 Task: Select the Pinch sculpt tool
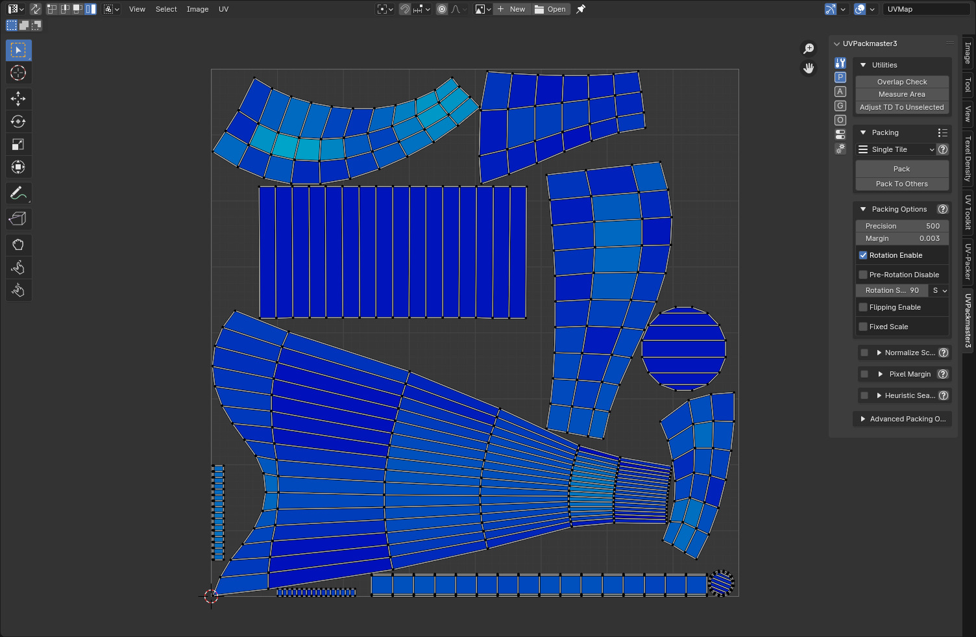coord(18,290)
